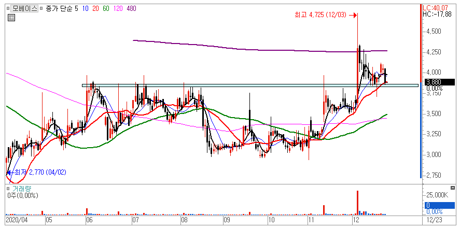460x229 pixels.
Task: Close the volume panel with the X icon
Action: [x=452, y=188]
